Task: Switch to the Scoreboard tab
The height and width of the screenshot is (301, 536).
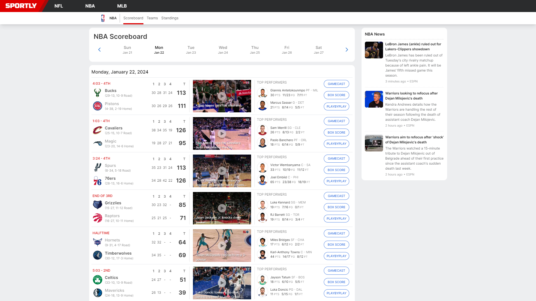Action: coord(133,18)
